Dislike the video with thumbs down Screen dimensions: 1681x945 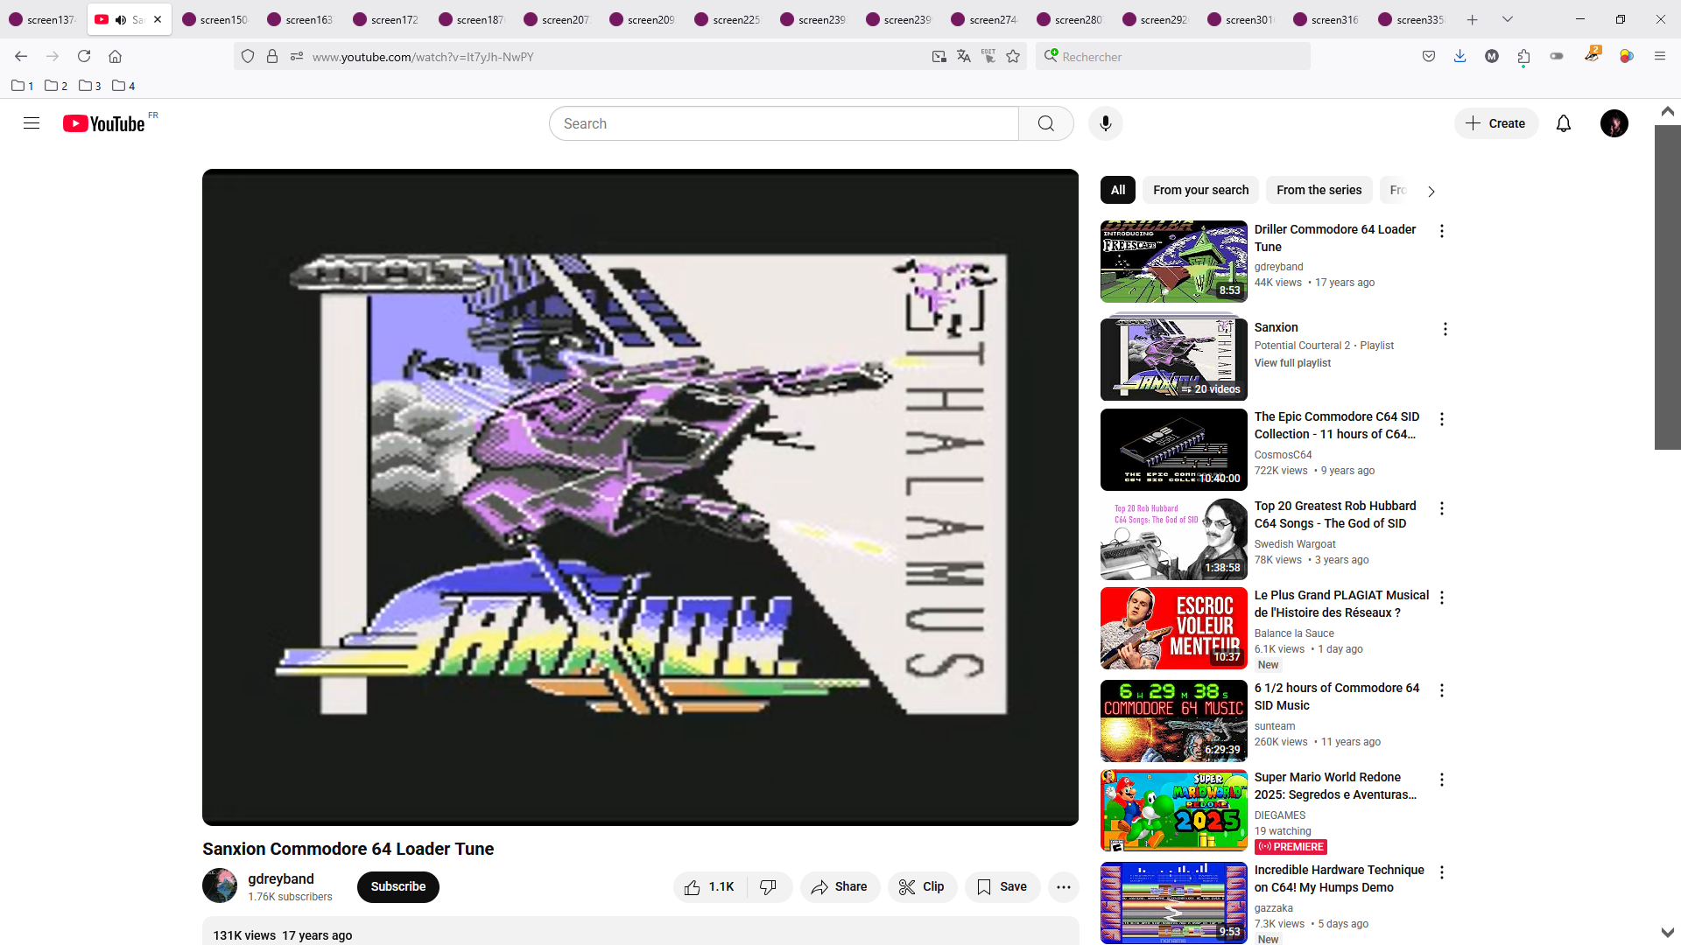pos(769,886)
